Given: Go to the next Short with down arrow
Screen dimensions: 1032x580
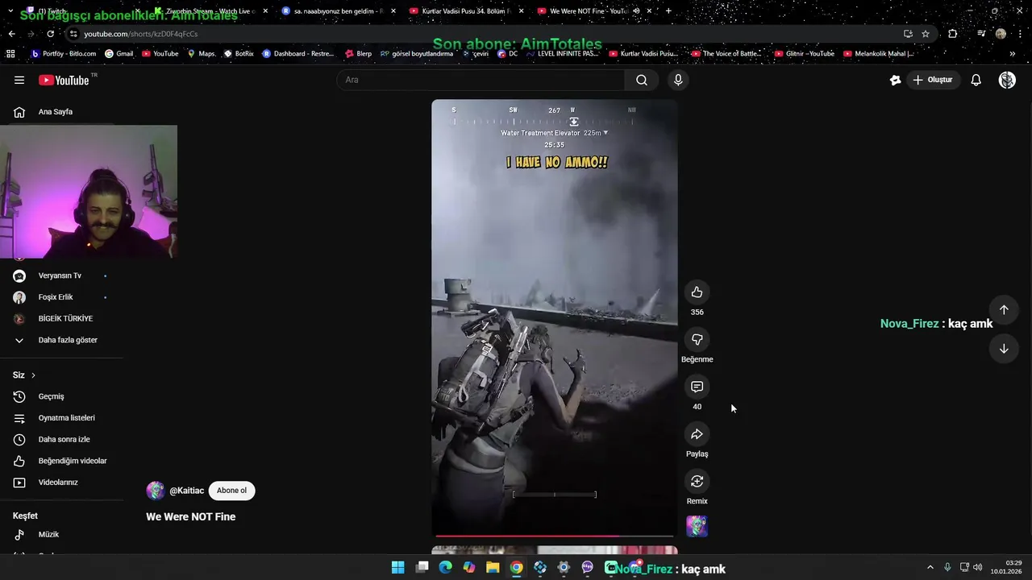Looking at the screenshot, I should click(1004, 349).
